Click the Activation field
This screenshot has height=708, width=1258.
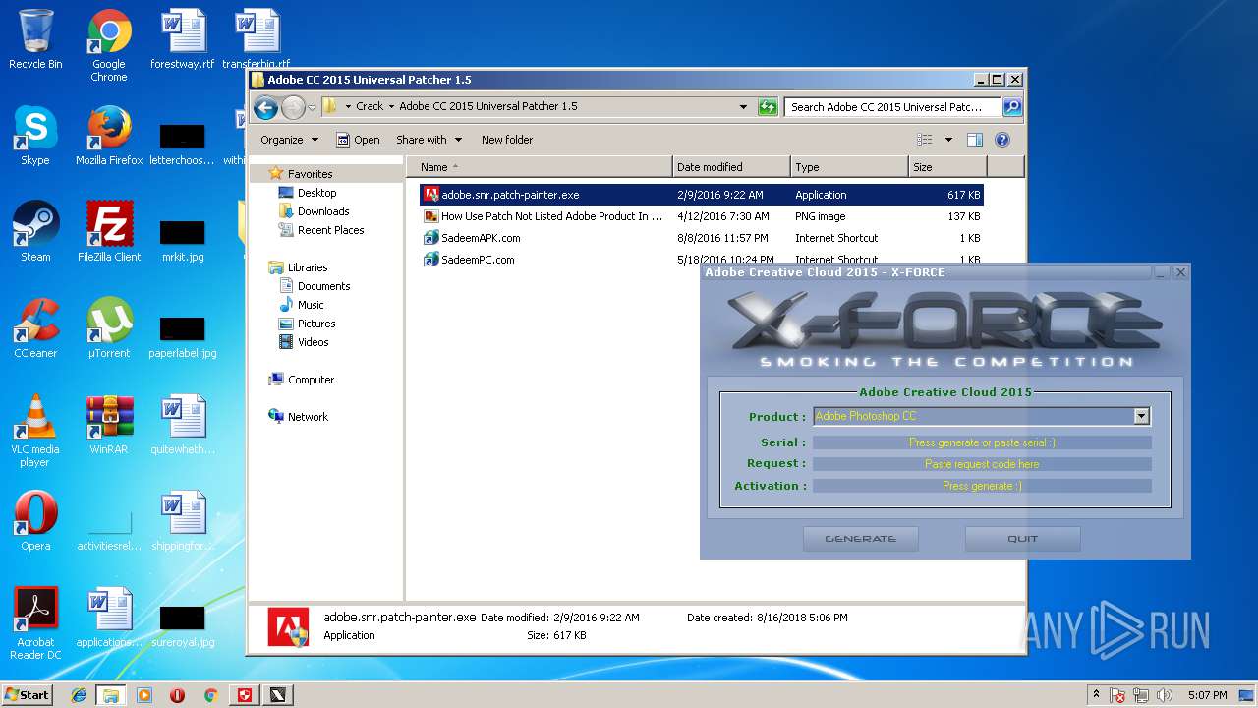pos(982,486)
